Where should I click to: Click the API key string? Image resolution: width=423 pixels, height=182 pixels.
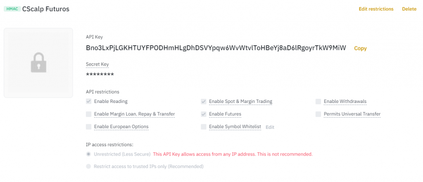coord(216,48)
